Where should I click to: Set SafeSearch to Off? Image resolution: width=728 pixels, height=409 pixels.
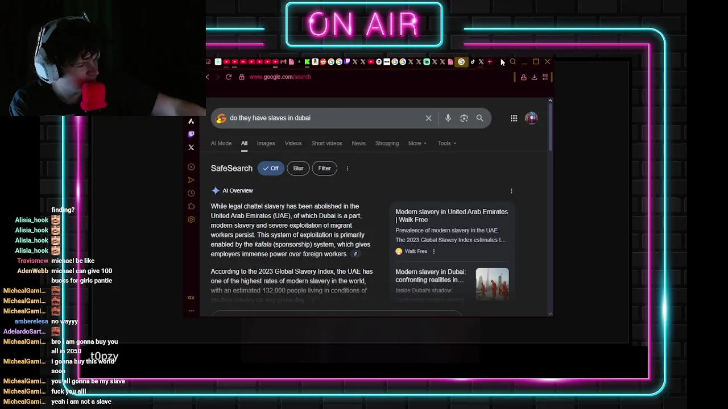pyautogui.click(x=271, y=168)
